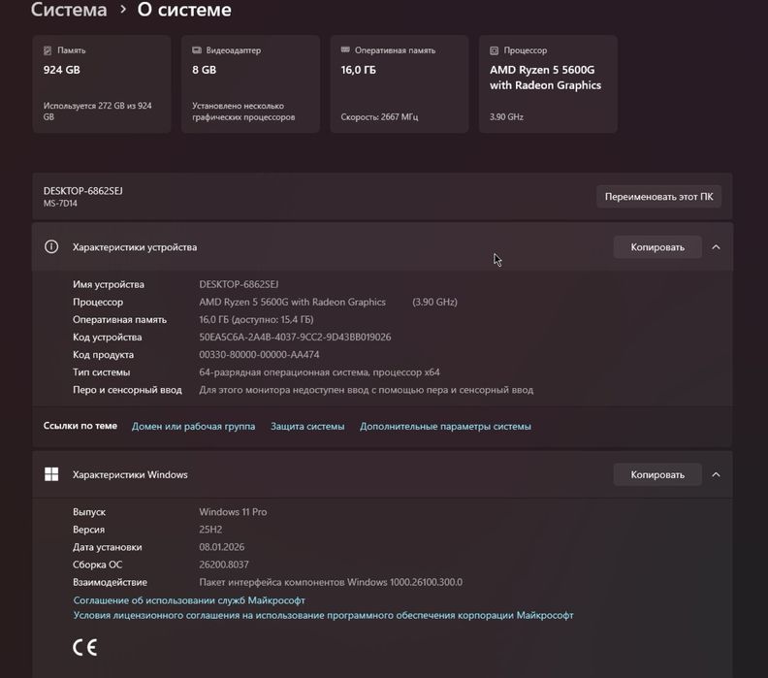Open the Защита системы link
The height and width of the screenshot is (678, 768).
[307, 426]
